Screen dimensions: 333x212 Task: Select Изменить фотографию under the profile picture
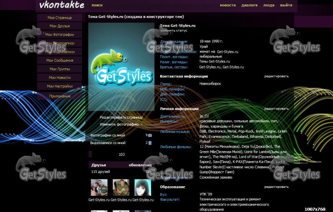click(119, 124)
